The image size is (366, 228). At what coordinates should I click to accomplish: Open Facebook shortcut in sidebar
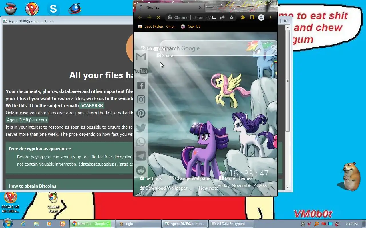[141, 85]
